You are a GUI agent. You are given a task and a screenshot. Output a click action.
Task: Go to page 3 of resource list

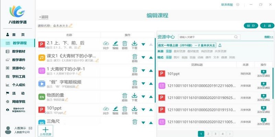click(215, 134)
